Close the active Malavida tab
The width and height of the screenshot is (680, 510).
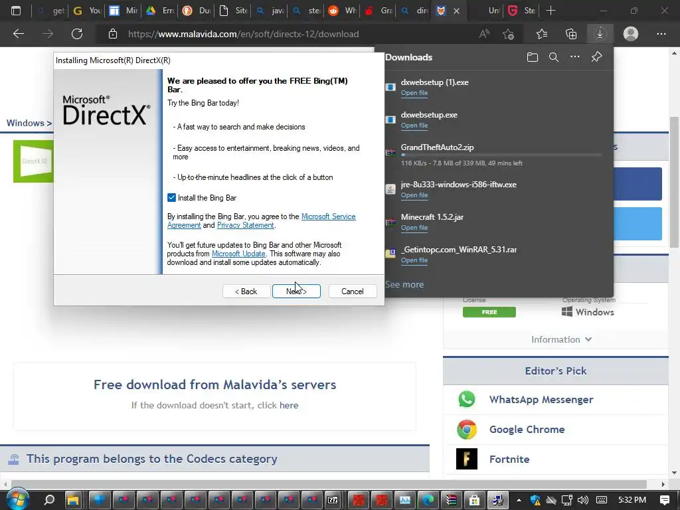[456, 11]
